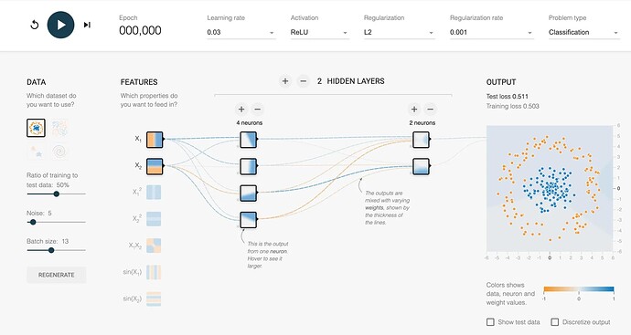Open the Activation ReLU dropdown
The height and width of the screenshot is (335, 631).
[x=319, y=32]
